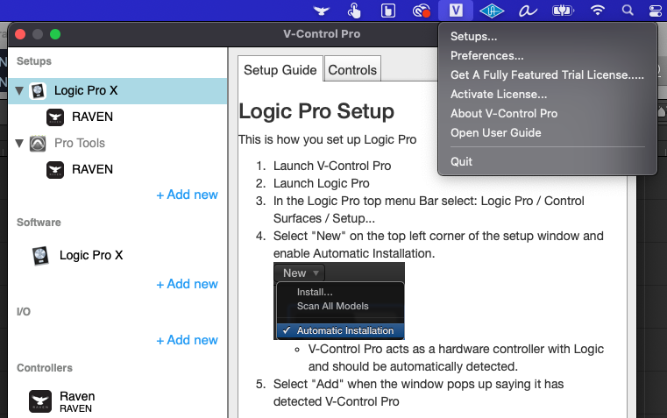Click the Logic Pro Setup heading

pyautogui.click(x=316, y=111)
